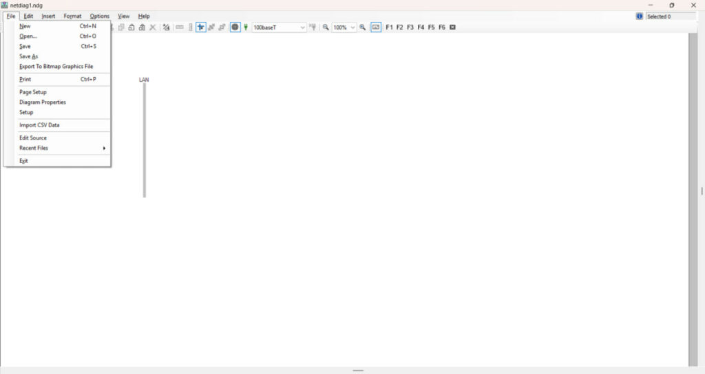Choose Save As from File menu
The height and width of the screenshot is (374, 705).
coord(58,56)
